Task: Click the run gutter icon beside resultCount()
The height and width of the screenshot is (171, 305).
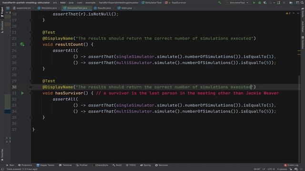Action: click(x=22, y=44)
